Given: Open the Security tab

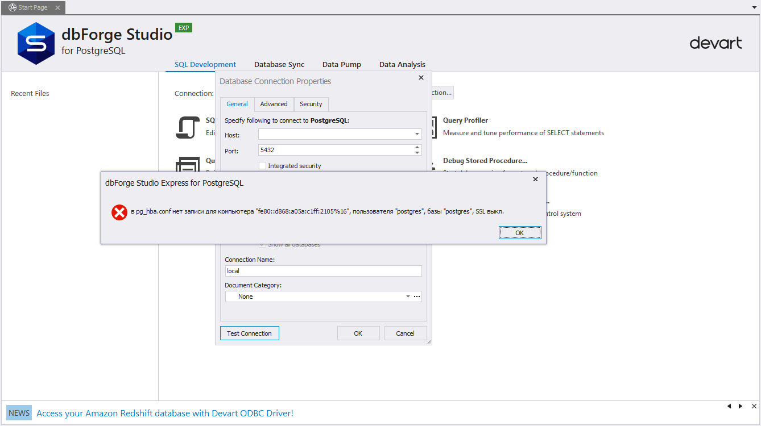Looking at the screenshot, I should (x=311, y=104).
